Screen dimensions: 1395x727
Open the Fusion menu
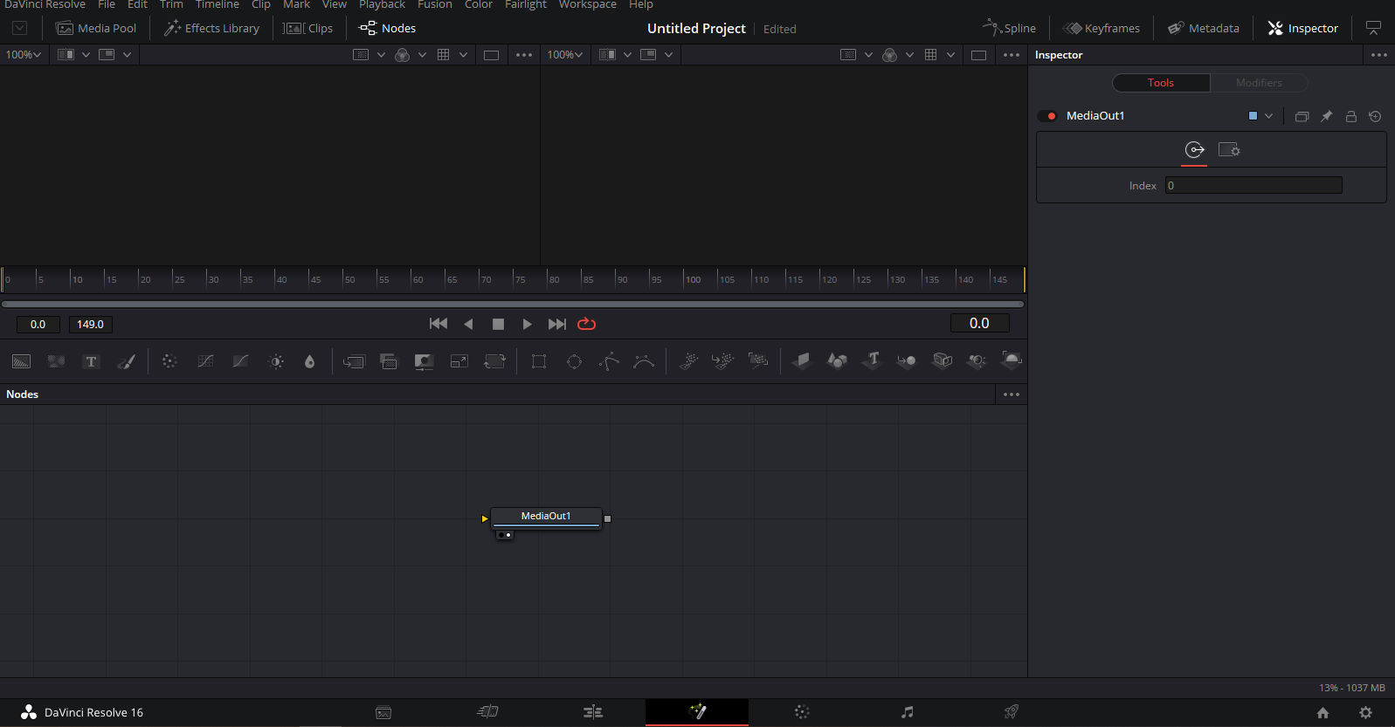tap(435, 4)
